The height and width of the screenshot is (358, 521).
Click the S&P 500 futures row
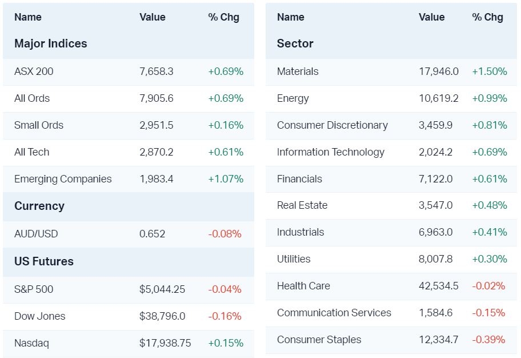coord(34,289)
